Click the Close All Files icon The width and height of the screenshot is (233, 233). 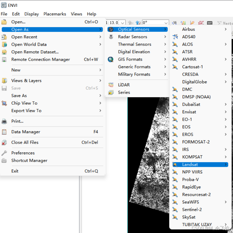click(x=4, y=142)
